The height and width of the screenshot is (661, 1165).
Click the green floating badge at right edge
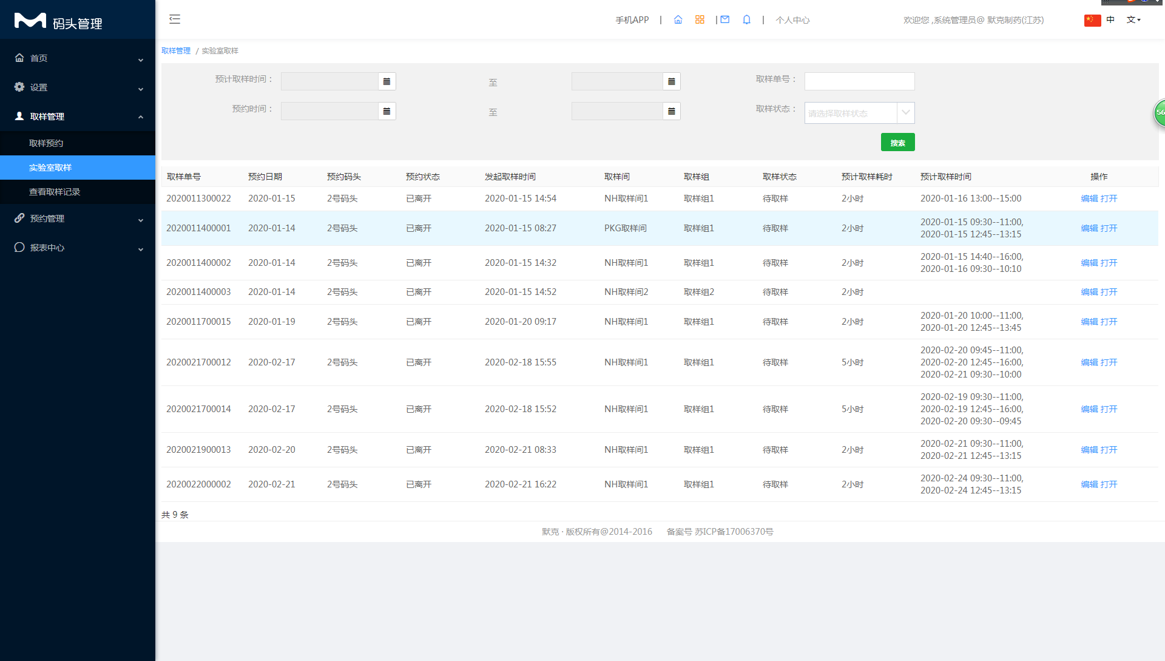tap(1160, 112)
